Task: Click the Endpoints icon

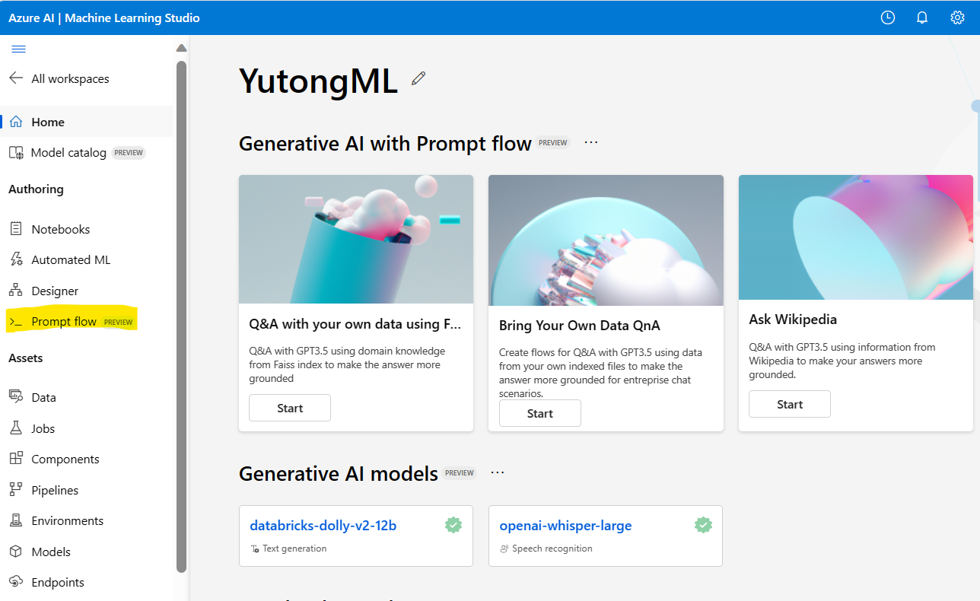Action: 16,582
